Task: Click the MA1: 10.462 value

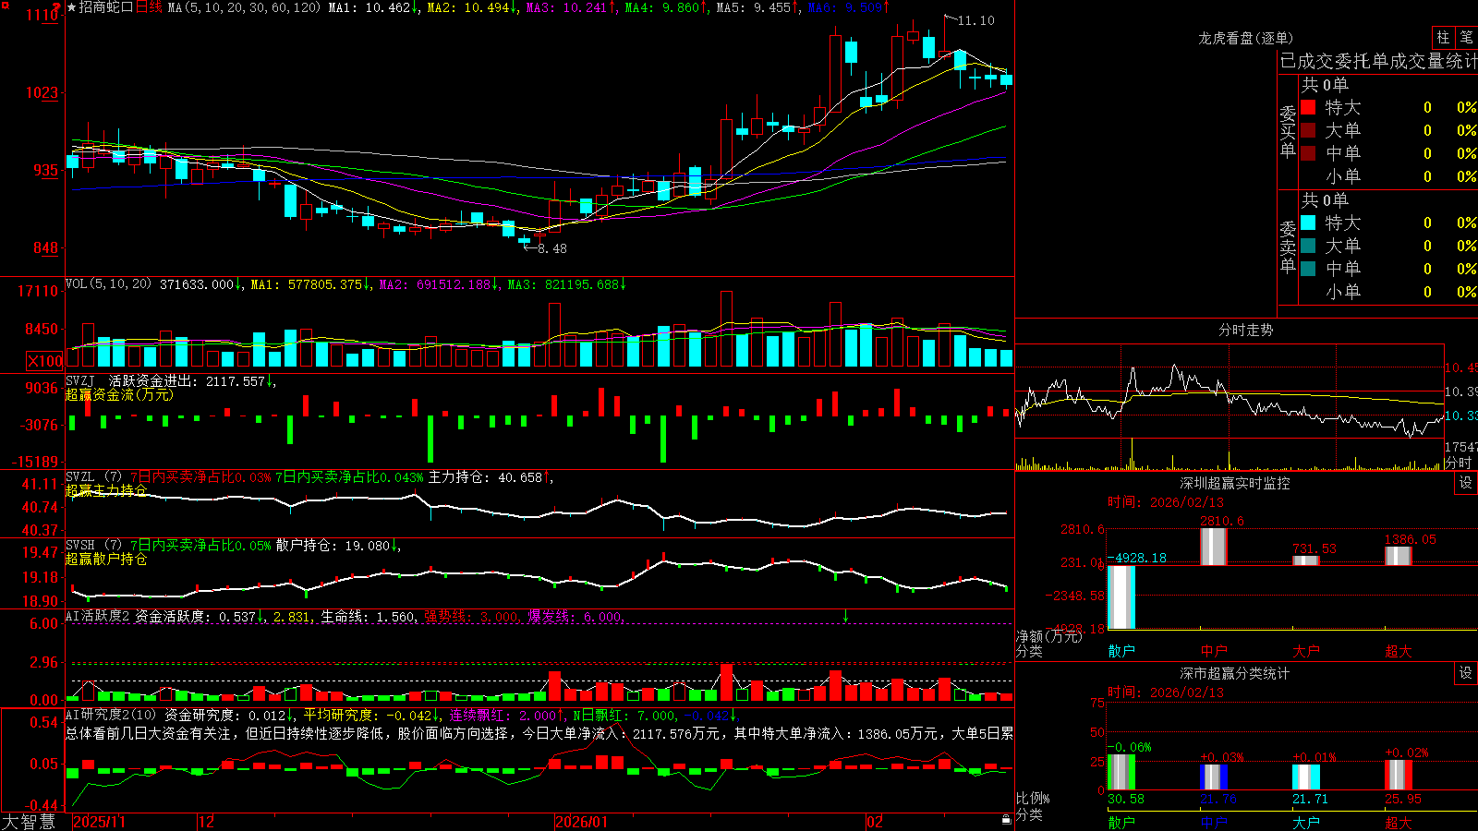Action: [x=374, y=7]
